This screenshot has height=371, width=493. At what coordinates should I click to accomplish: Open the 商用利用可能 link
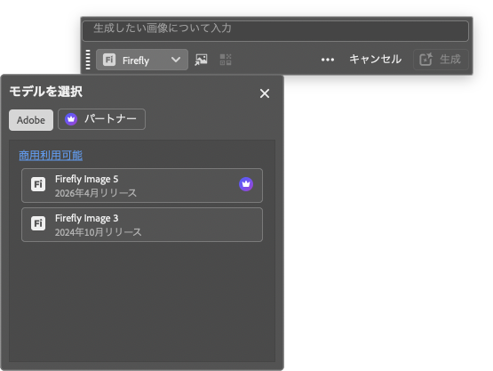tap(51, 156)
